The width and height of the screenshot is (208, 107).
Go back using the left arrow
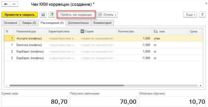pyautogui.click(x=6, y=4)
